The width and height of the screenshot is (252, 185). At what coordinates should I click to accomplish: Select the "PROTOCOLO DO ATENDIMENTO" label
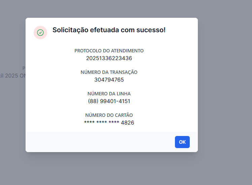109,51
